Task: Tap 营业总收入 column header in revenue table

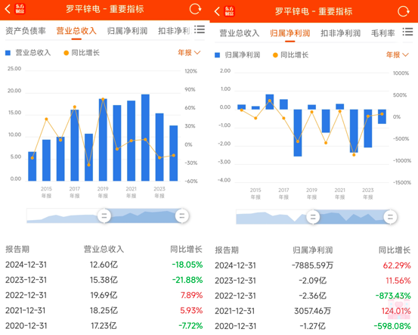Action: click(x=104, y=249)
